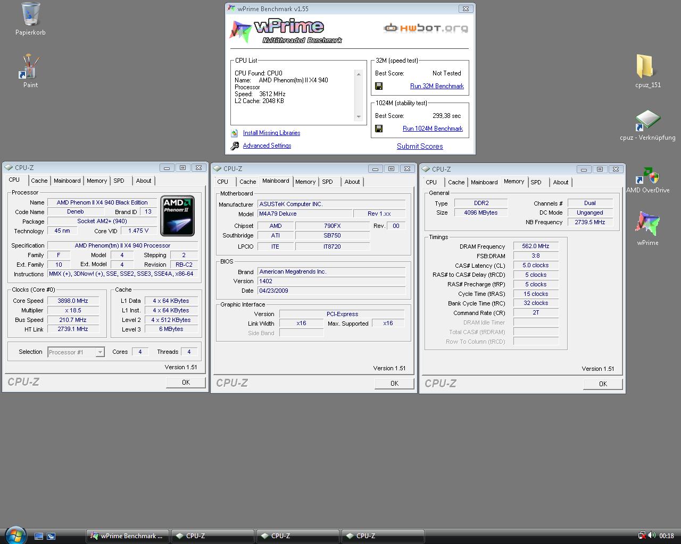Click the hwbot.org logo in wPrime
The width and height of the screenshot is (681, 544).
click(426, 28)
